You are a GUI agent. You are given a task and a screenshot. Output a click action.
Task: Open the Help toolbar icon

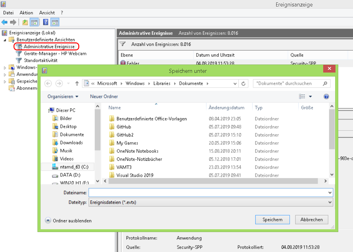click(45, 22)
